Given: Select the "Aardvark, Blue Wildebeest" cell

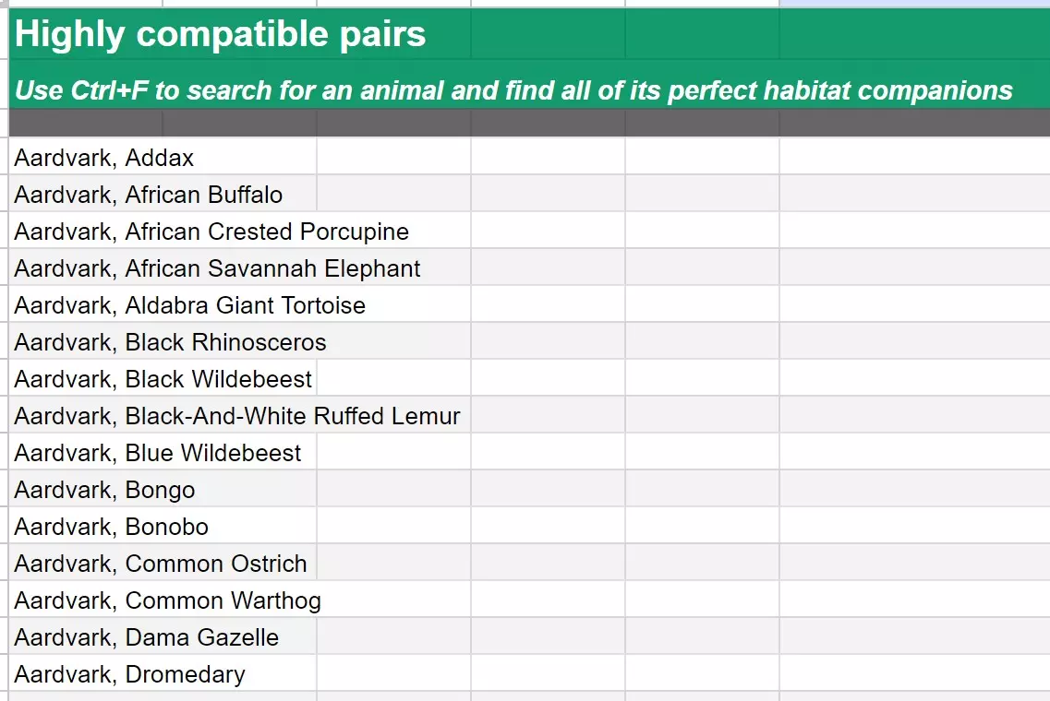Looking at the screenshot, I should (158, 453).
